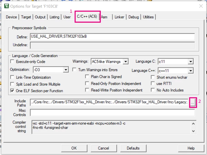Click the Cancel button
The height and width of the screenshot is (155, 207).
[103, 148]
